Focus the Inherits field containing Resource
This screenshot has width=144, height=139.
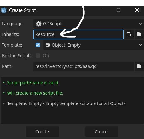[78, 34]
